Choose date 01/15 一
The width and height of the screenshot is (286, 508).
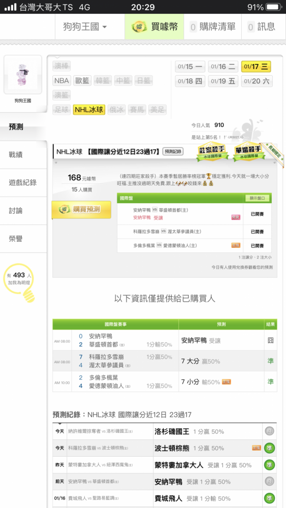coord(190,67)
